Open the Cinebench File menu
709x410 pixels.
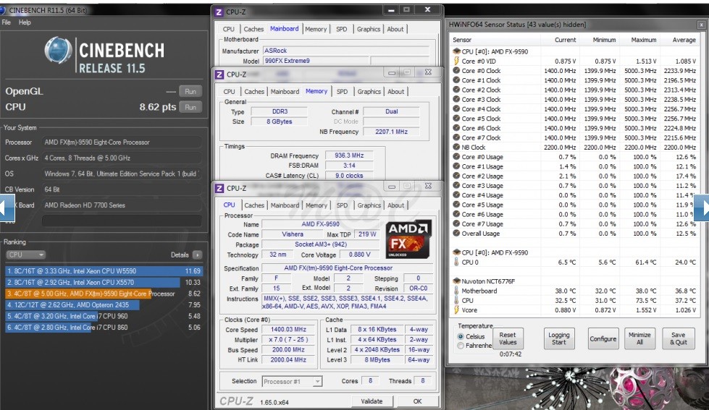7,22
